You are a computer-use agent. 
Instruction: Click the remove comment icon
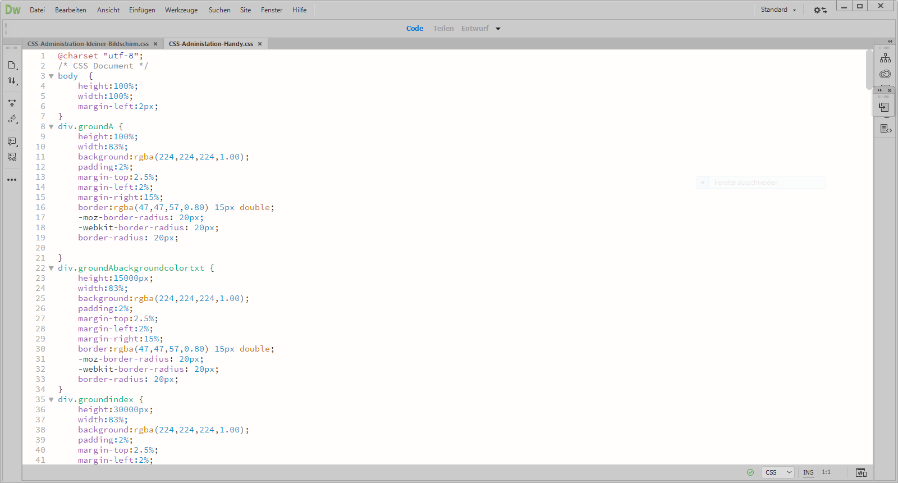pos(12,157)
